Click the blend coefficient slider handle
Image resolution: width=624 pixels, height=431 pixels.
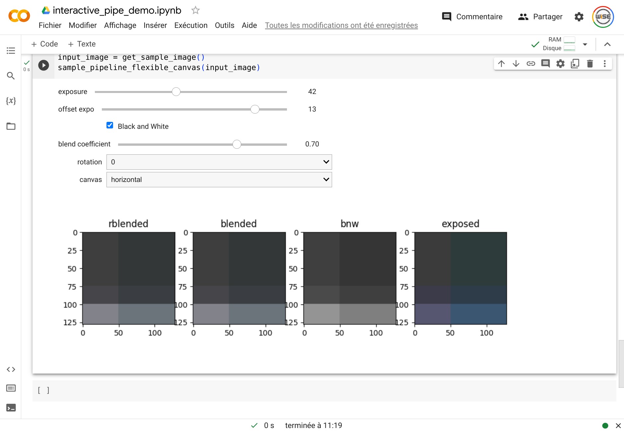point(237,144)
